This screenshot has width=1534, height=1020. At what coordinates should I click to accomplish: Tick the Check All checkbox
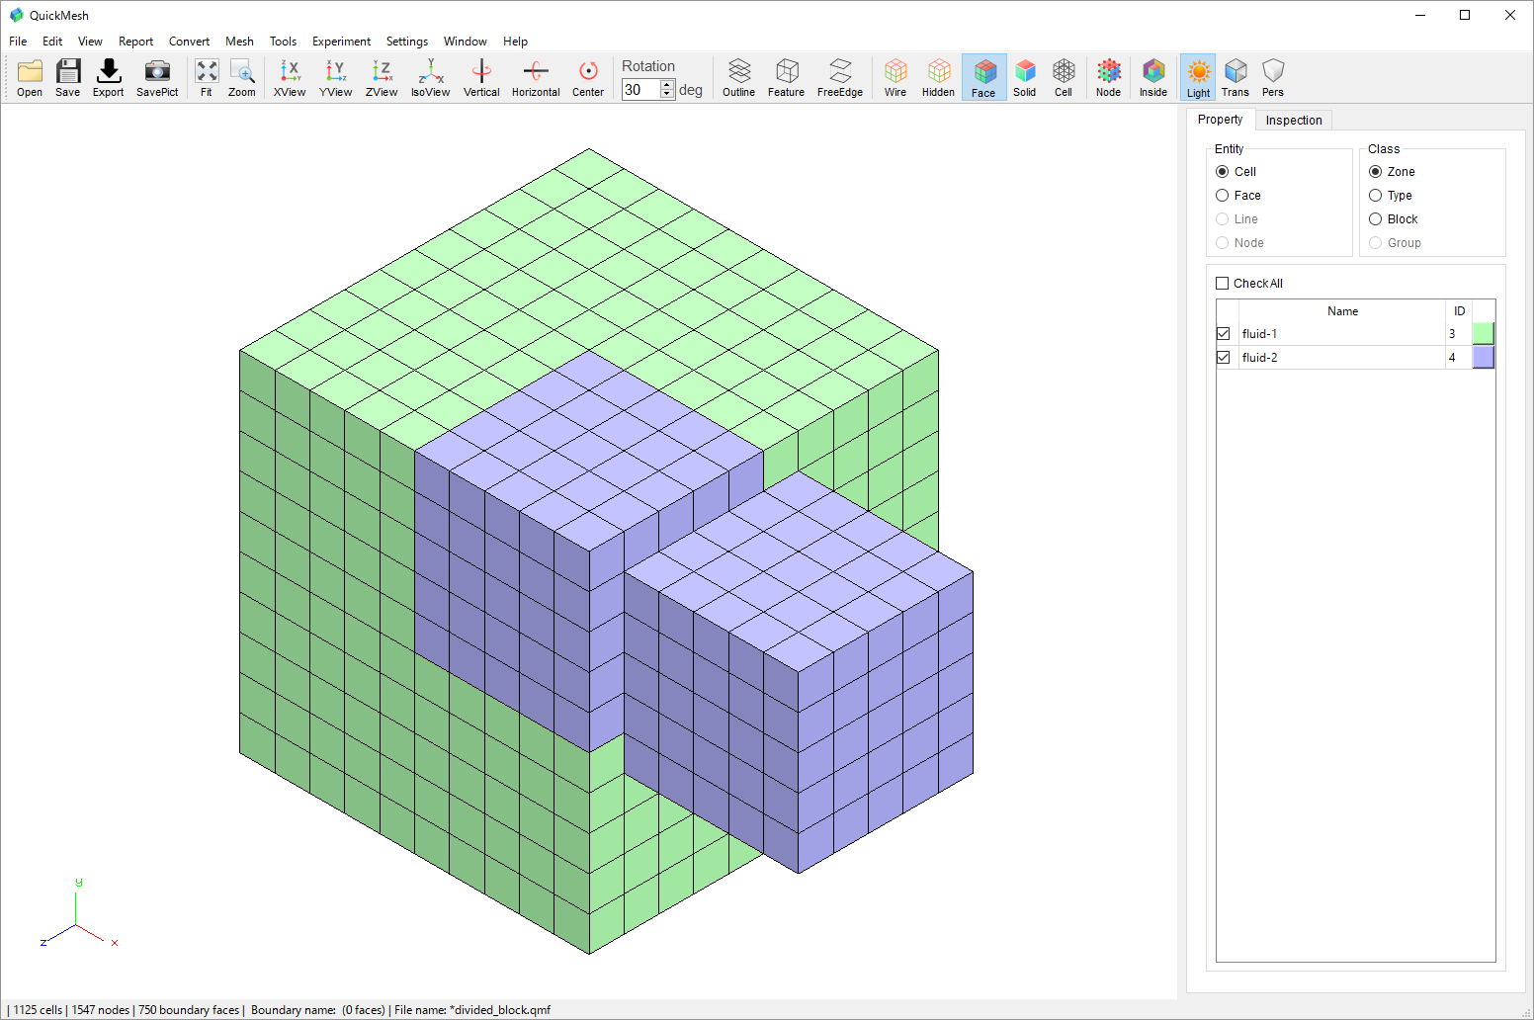pos(1223,284)
